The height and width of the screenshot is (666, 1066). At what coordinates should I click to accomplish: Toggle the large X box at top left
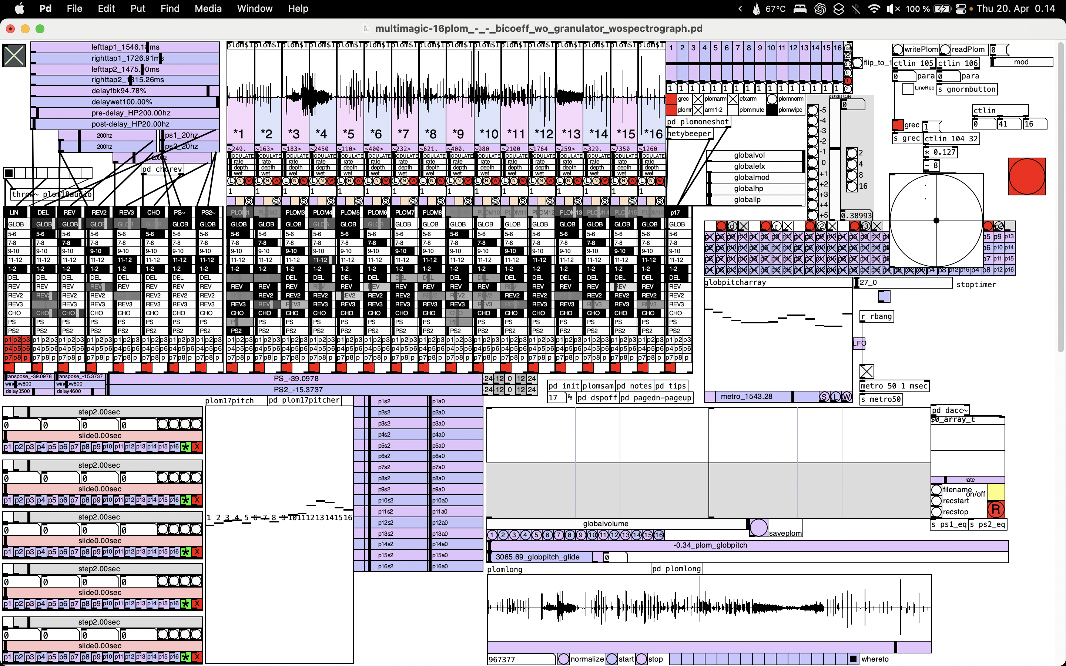(x=14, y=55)
